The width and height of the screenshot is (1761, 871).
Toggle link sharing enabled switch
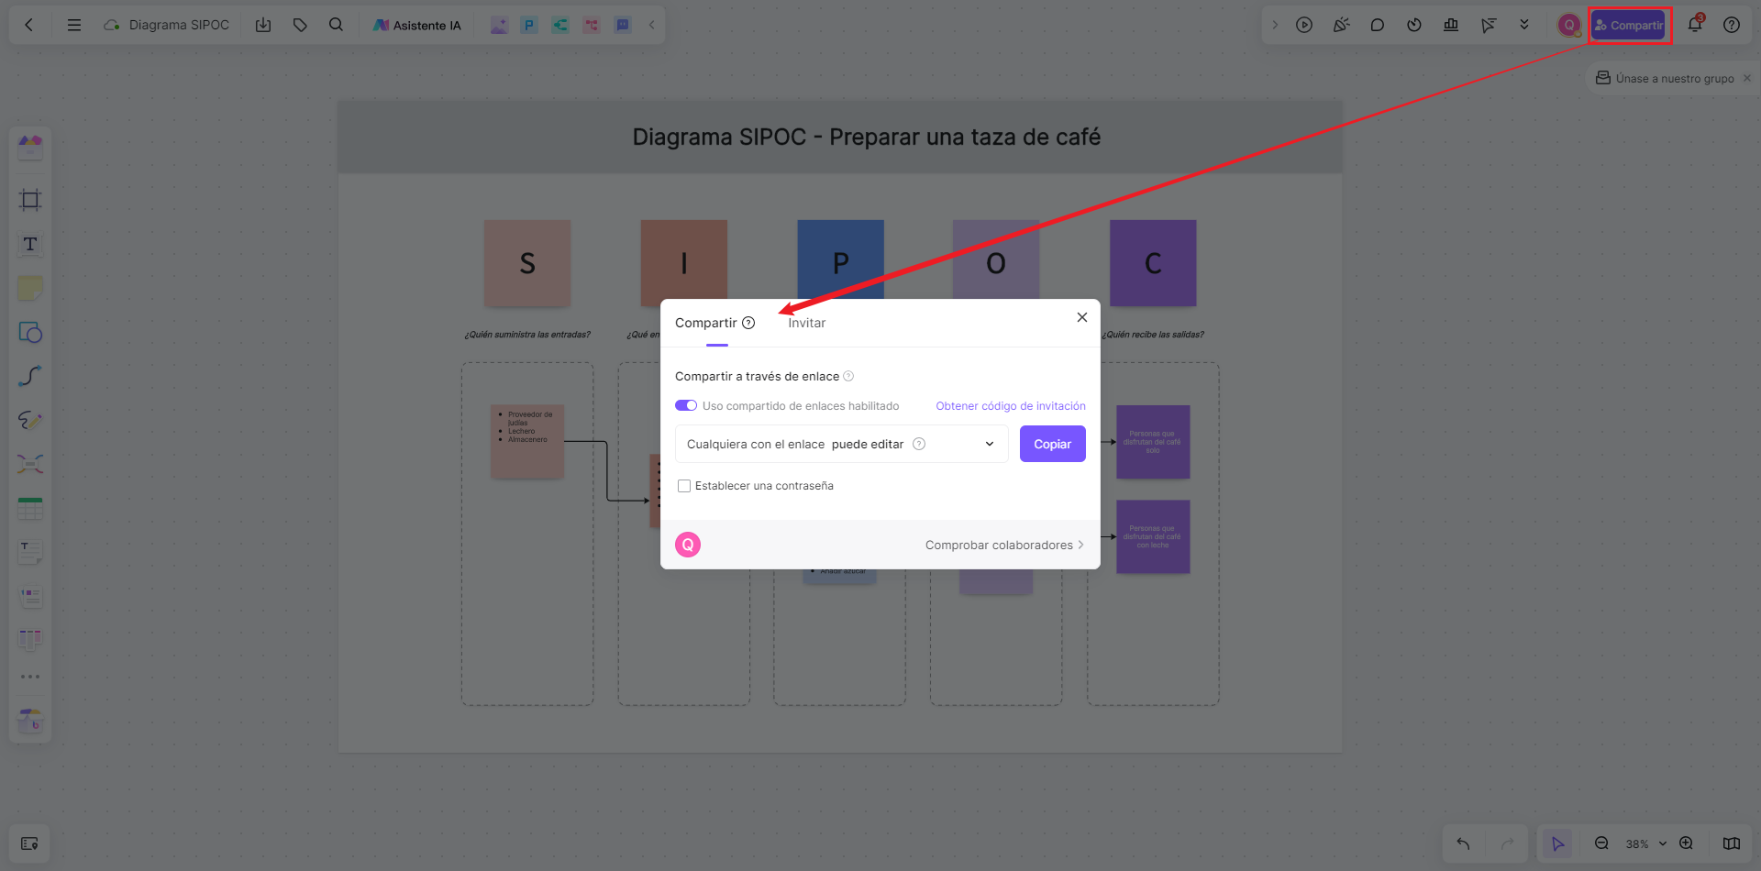(x=686, y=405)
